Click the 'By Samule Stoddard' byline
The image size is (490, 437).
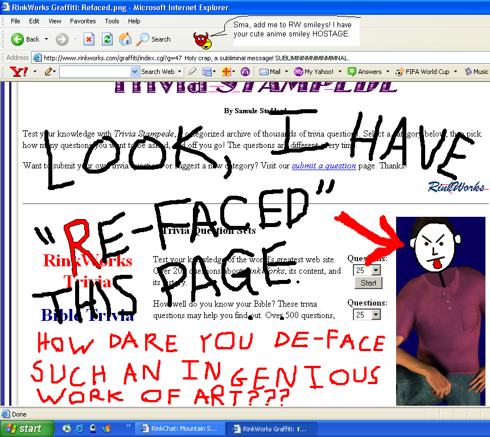coord(255,110)
